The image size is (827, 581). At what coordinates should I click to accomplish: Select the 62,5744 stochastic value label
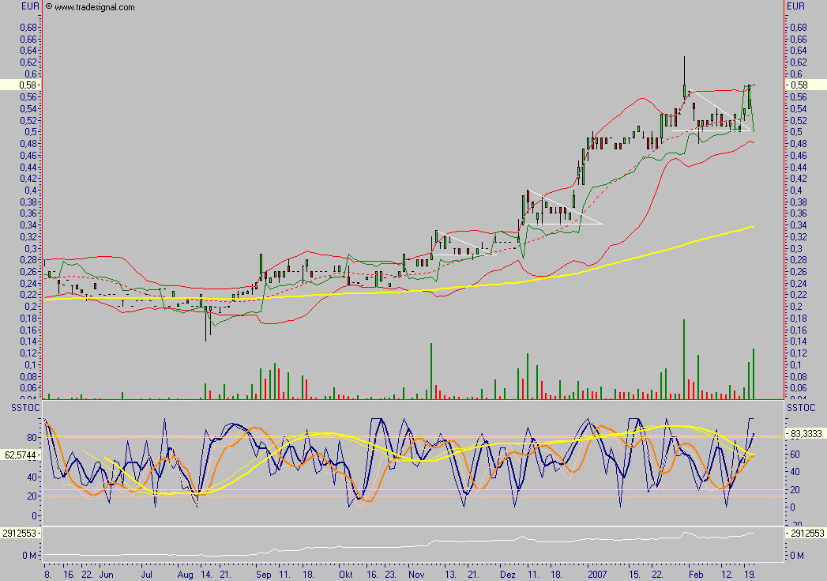pyautogui.click(x=19, y=455)
